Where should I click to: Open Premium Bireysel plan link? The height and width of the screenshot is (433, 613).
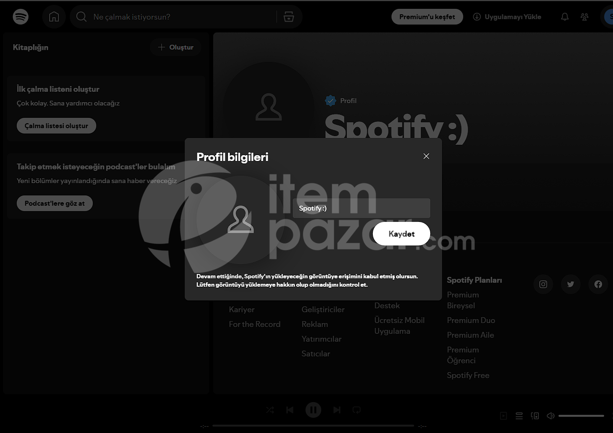463,300
